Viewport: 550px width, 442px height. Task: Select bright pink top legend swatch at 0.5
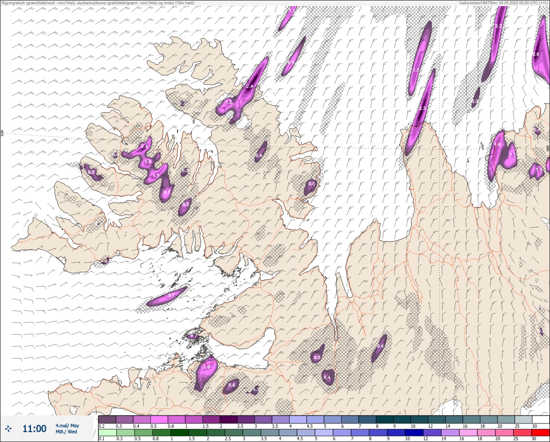159,419
